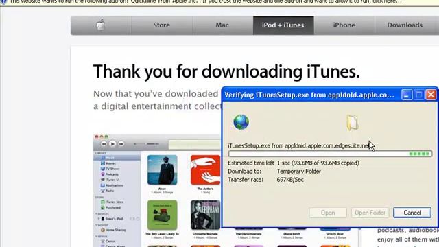The width and height of the screenshot is (439, 247).
Task: Select Radio in the iTunes sidebar
Action: coord(107,191)
